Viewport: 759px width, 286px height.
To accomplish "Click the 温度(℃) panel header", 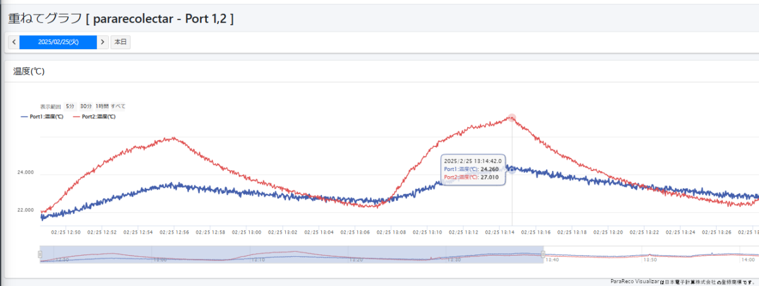I will [29, 71].
